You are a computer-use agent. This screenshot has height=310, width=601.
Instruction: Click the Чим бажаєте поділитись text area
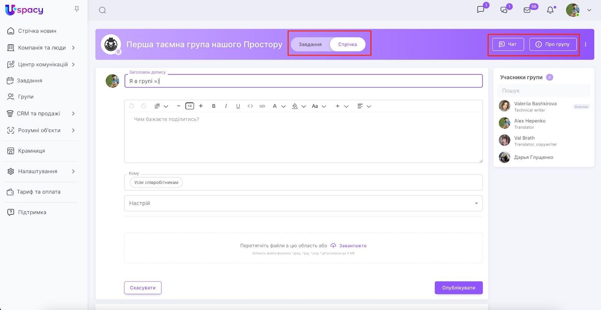click(x=303, y=137)
